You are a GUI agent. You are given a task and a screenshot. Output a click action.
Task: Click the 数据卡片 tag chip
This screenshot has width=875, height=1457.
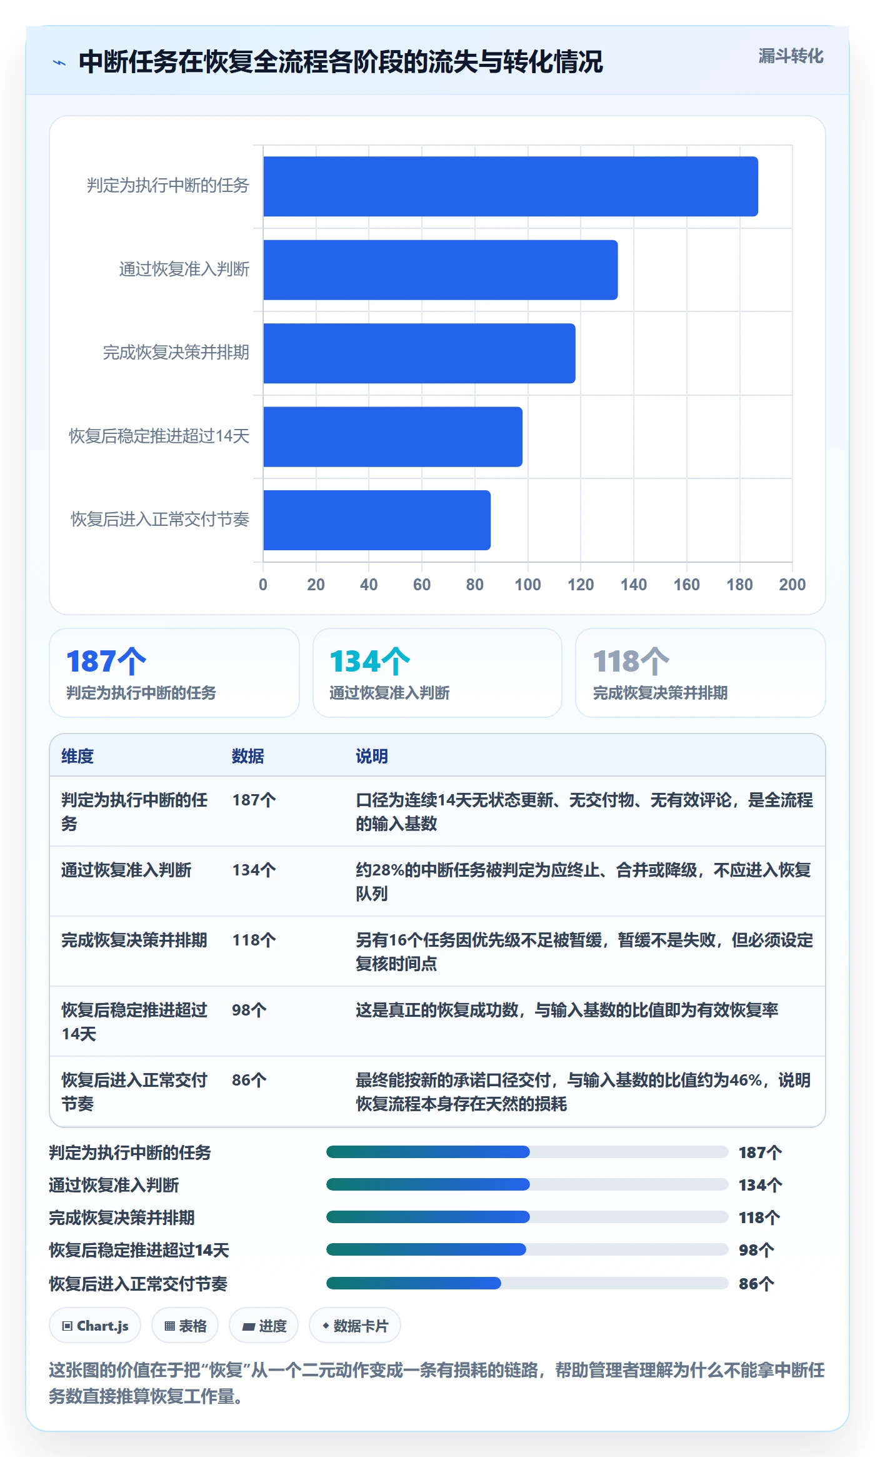(354, 1326)
